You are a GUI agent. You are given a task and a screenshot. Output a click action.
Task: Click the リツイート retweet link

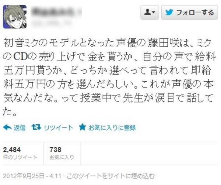pos(59,128)
